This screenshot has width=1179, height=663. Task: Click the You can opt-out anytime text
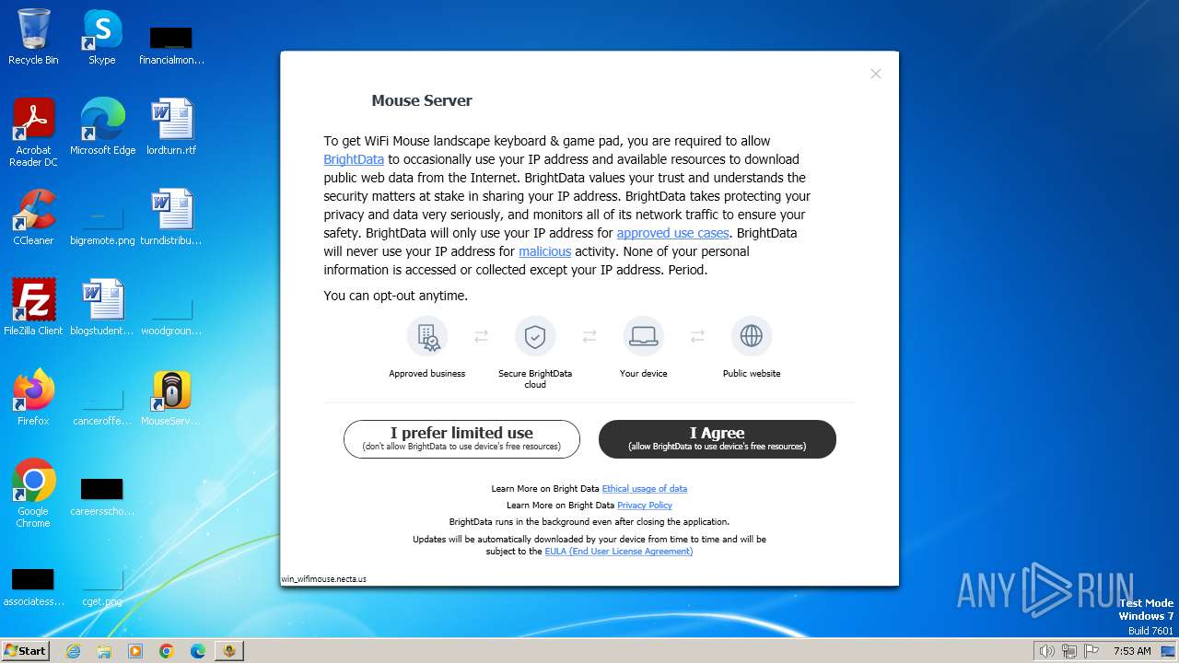pyautogui.click(x=396, y=296)
